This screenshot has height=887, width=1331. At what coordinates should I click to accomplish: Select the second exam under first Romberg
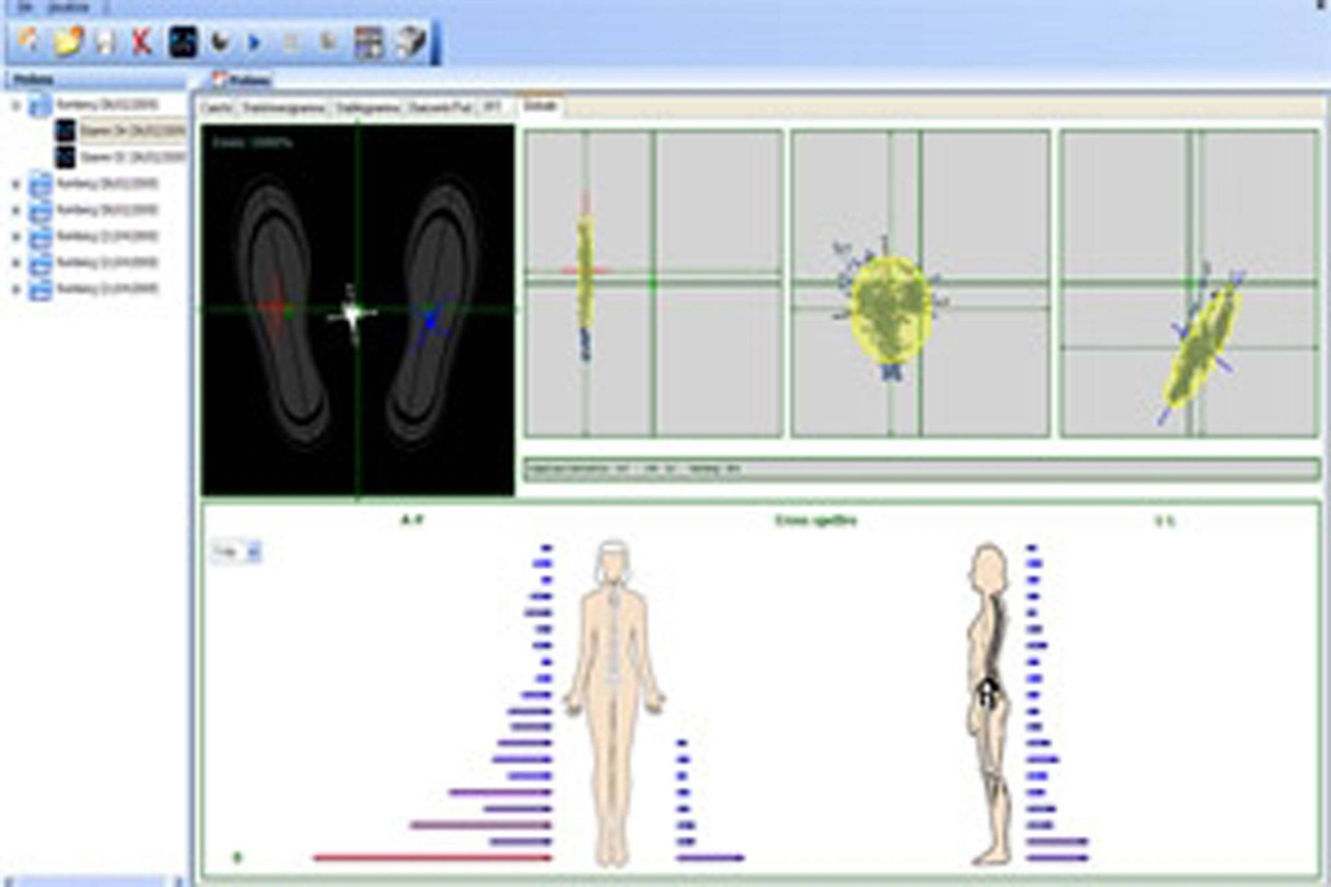[130, 158]
